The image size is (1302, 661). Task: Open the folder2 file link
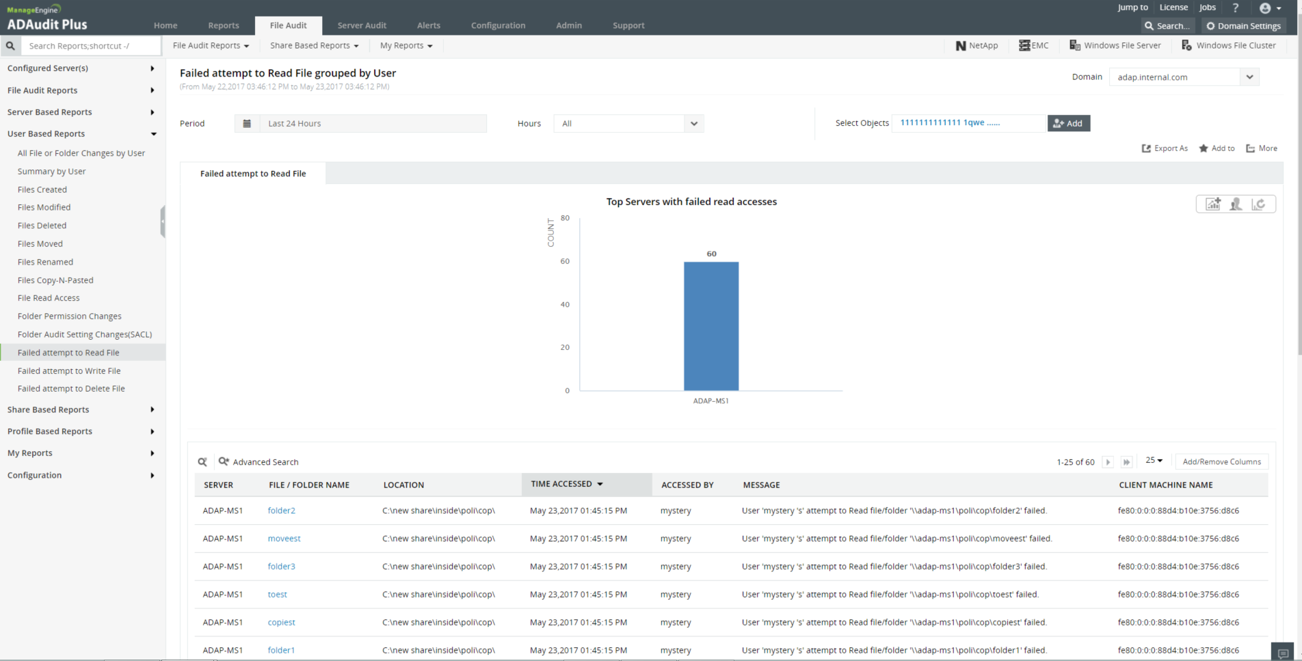point(281,511)
